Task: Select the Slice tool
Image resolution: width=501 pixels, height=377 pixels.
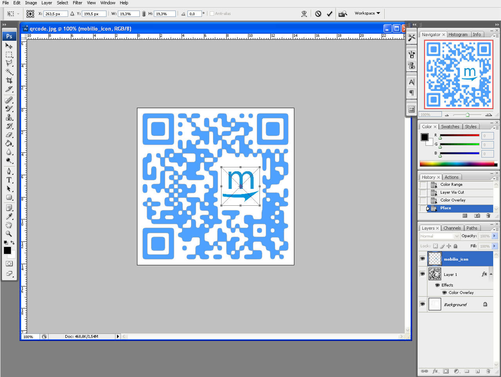Action: [9, 89]
